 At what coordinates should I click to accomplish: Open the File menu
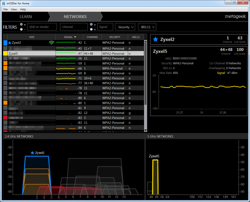(5, 9)
